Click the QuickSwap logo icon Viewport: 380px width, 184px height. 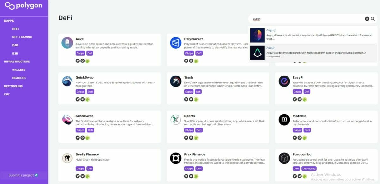[67, 81]
